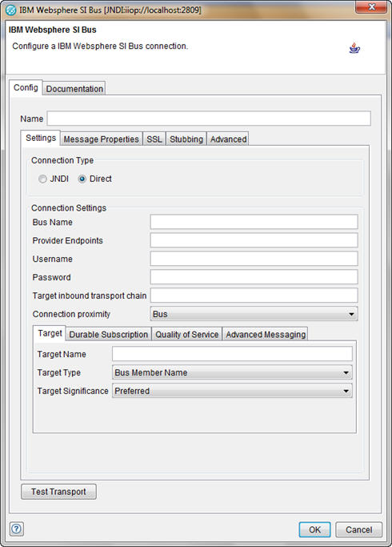The height and width of the screenshot is (547, 392).
Task: Open the SSL tab
Action: tap(154, 139)
